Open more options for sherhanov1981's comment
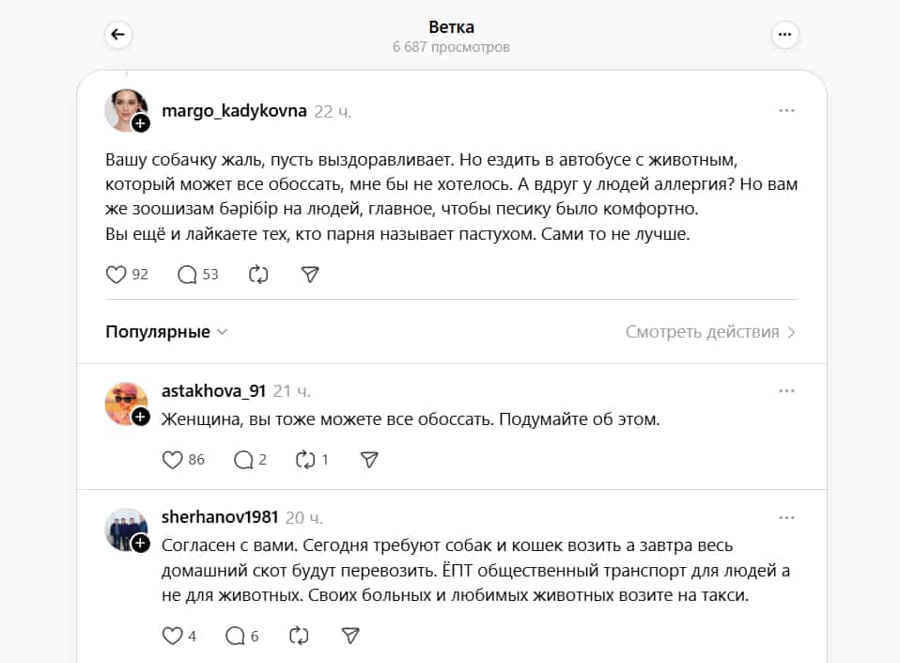Viewport: 900px width, 663px height. pos(786,517)
